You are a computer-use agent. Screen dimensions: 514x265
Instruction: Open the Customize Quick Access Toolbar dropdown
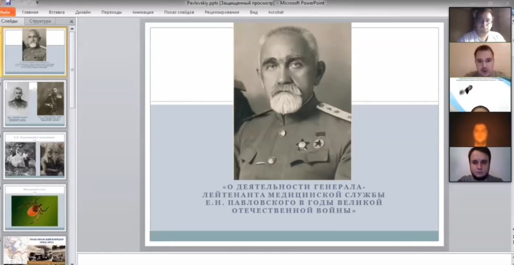pos(37,3)
